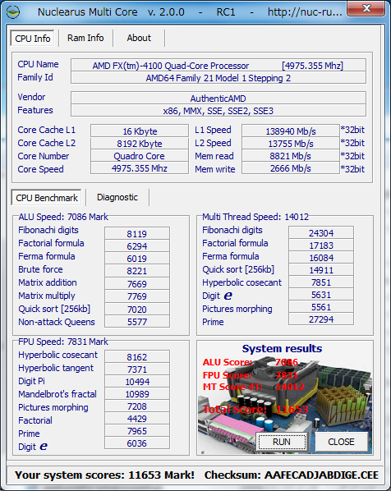Click the Core Cache L1 value 16 Kbyte
The width and height of the screenshot is (391, 491).
click(140, 131)
